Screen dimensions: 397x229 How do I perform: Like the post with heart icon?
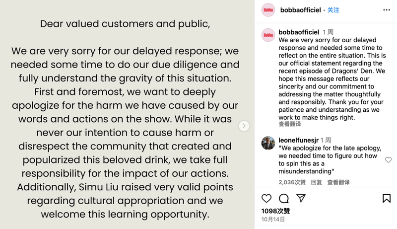(x=266, y=198)
